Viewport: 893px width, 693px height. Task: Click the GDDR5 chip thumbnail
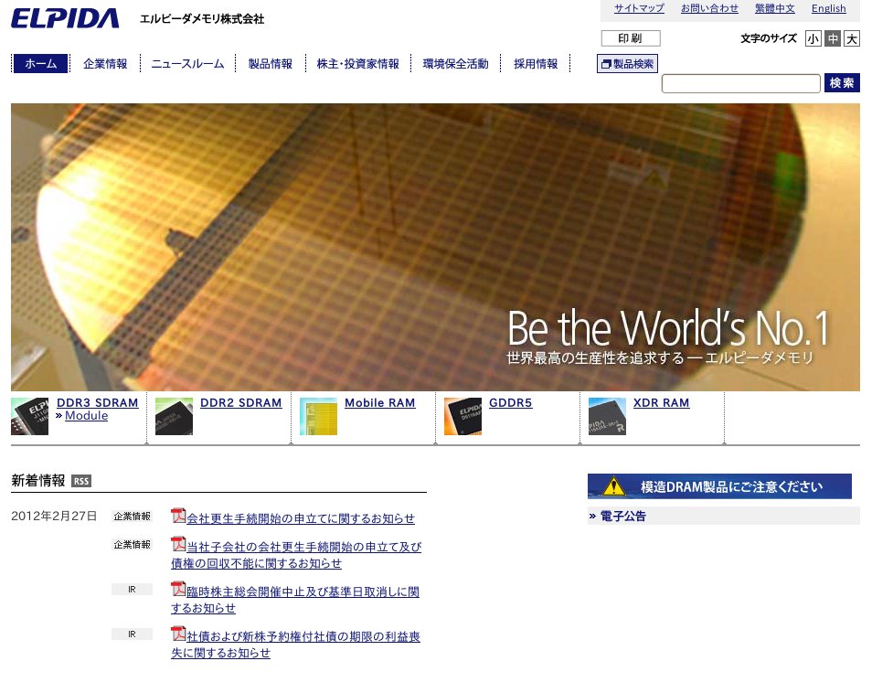tap(462, 416)
